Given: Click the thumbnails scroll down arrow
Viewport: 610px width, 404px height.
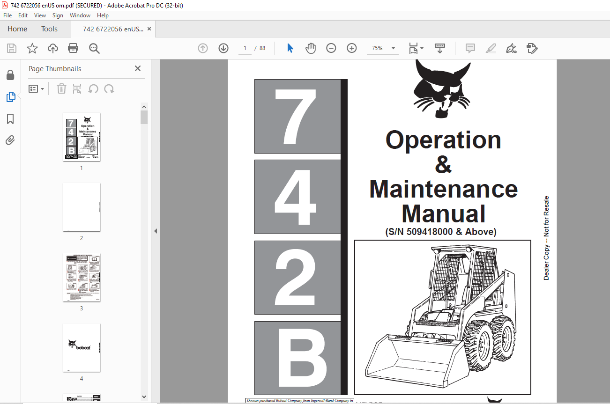Looking at the screenshot, I should click(x=144, y=397).
